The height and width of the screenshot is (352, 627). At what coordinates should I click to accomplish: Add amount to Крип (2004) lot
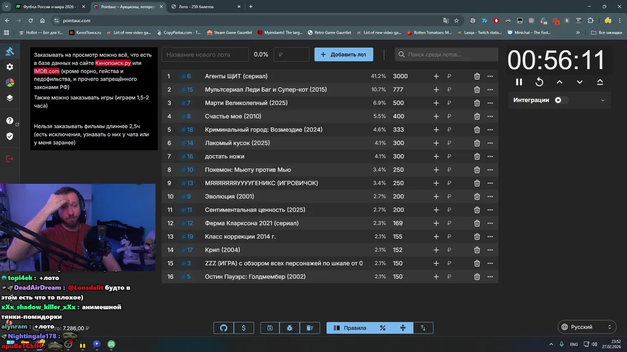click(x=436, y=250)
